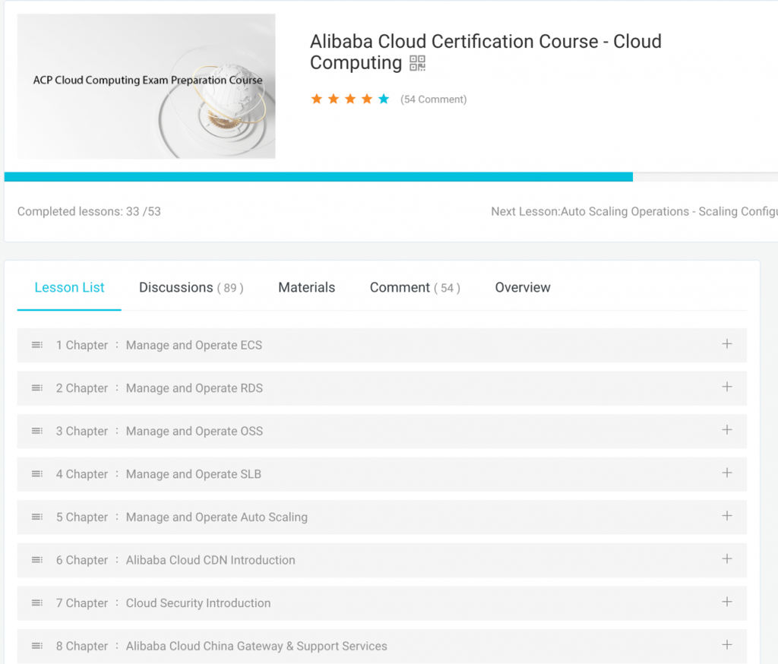The height and width of the screenshot is (664, 778).
Task: Expand Chapter 2 Manage and Operate RDS
Action: tap(727, 387)
